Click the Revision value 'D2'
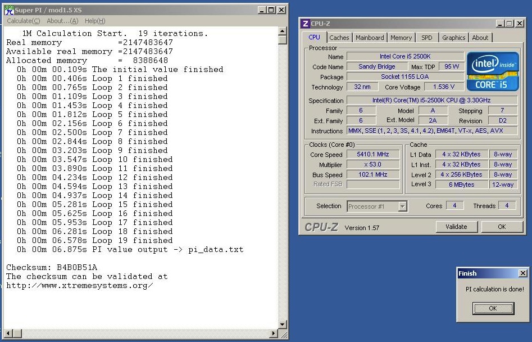The height and width of the screenshot is (342, 532). 502,120
